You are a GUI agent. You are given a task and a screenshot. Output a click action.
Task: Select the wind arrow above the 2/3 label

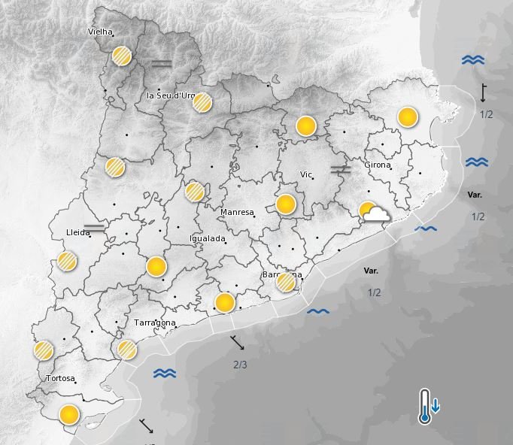[238, 342]
